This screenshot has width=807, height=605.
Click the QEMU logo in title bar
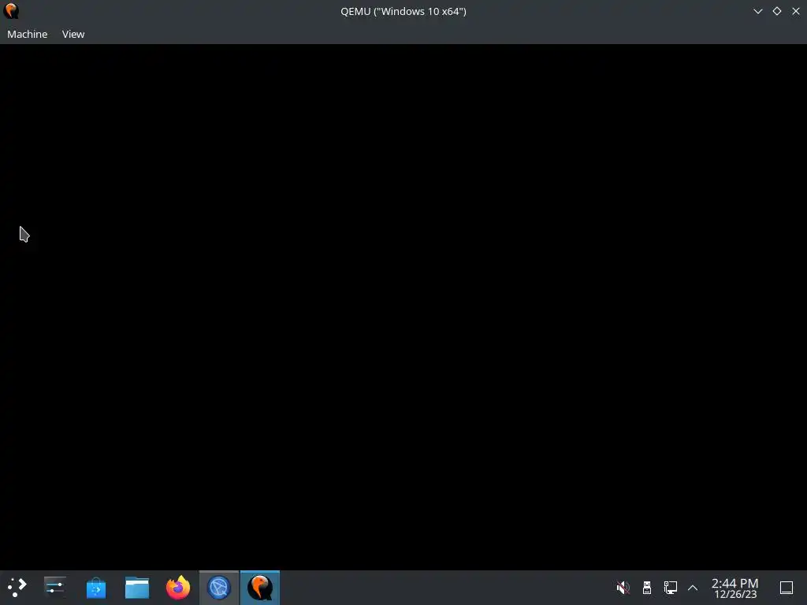[11, 11]
